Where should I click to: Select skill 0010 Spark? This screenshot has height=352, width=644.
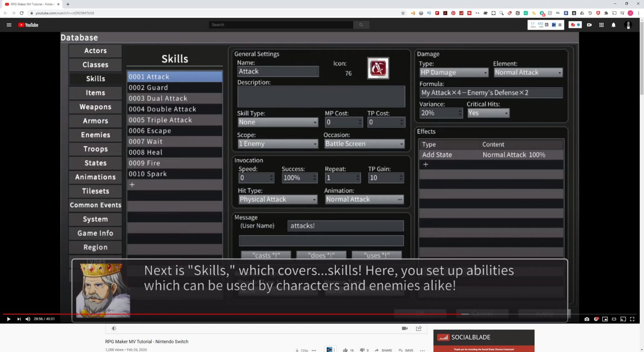click(175, 174)
